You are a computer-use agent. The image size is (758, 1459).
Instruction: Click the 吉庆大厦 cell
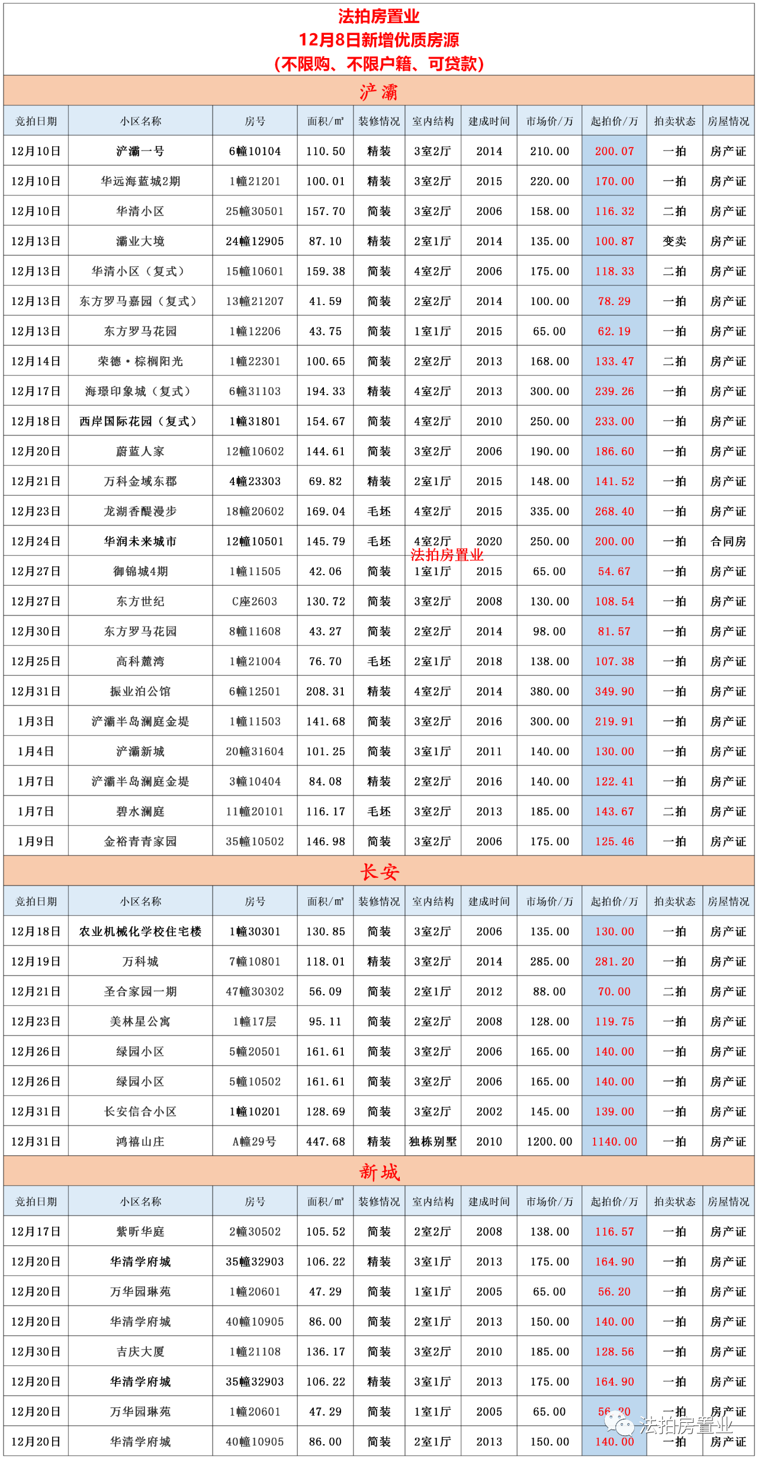140,1352
